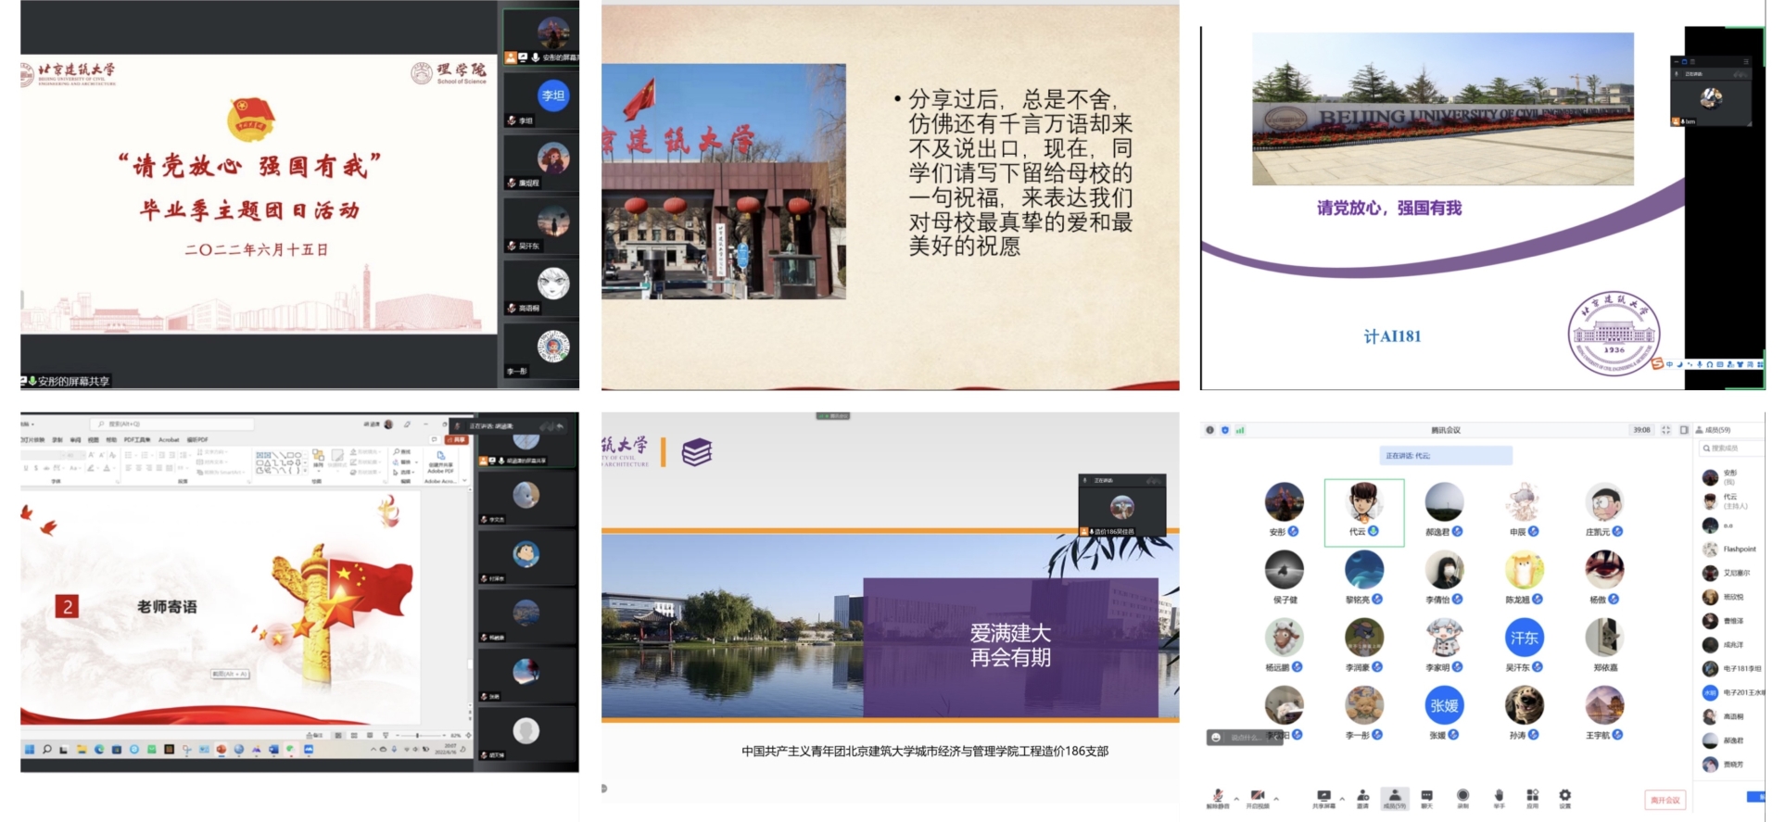Click the raise hand icon
Image resolution: width=1785 pixels, height=822 pixels.
pyautogui.click(x=1499, y=796)
